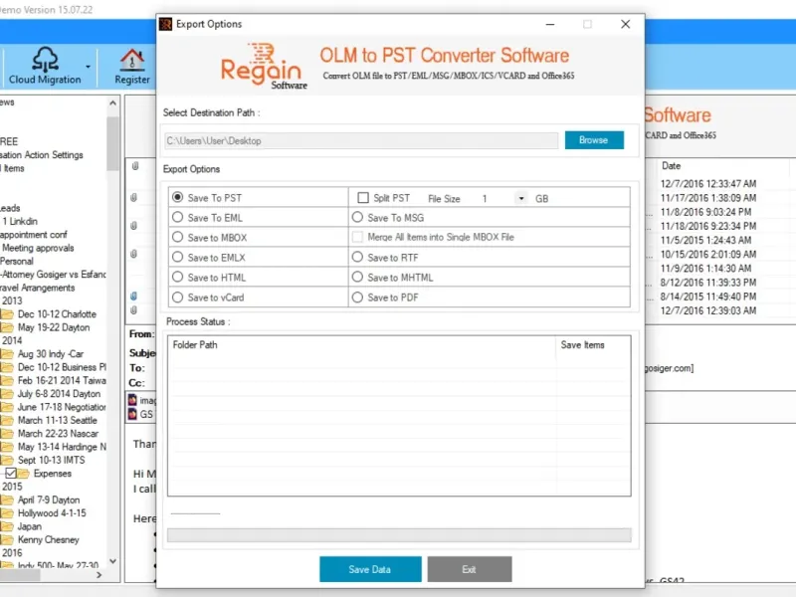This screenshot has height=597, width=796.
Task: Select the June 17-18 Negotiation folder
Action: pyautogui.click(x=62, y=407)
